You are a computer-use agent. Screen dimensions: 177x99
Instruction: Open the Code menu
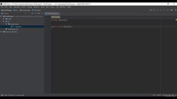23,7
